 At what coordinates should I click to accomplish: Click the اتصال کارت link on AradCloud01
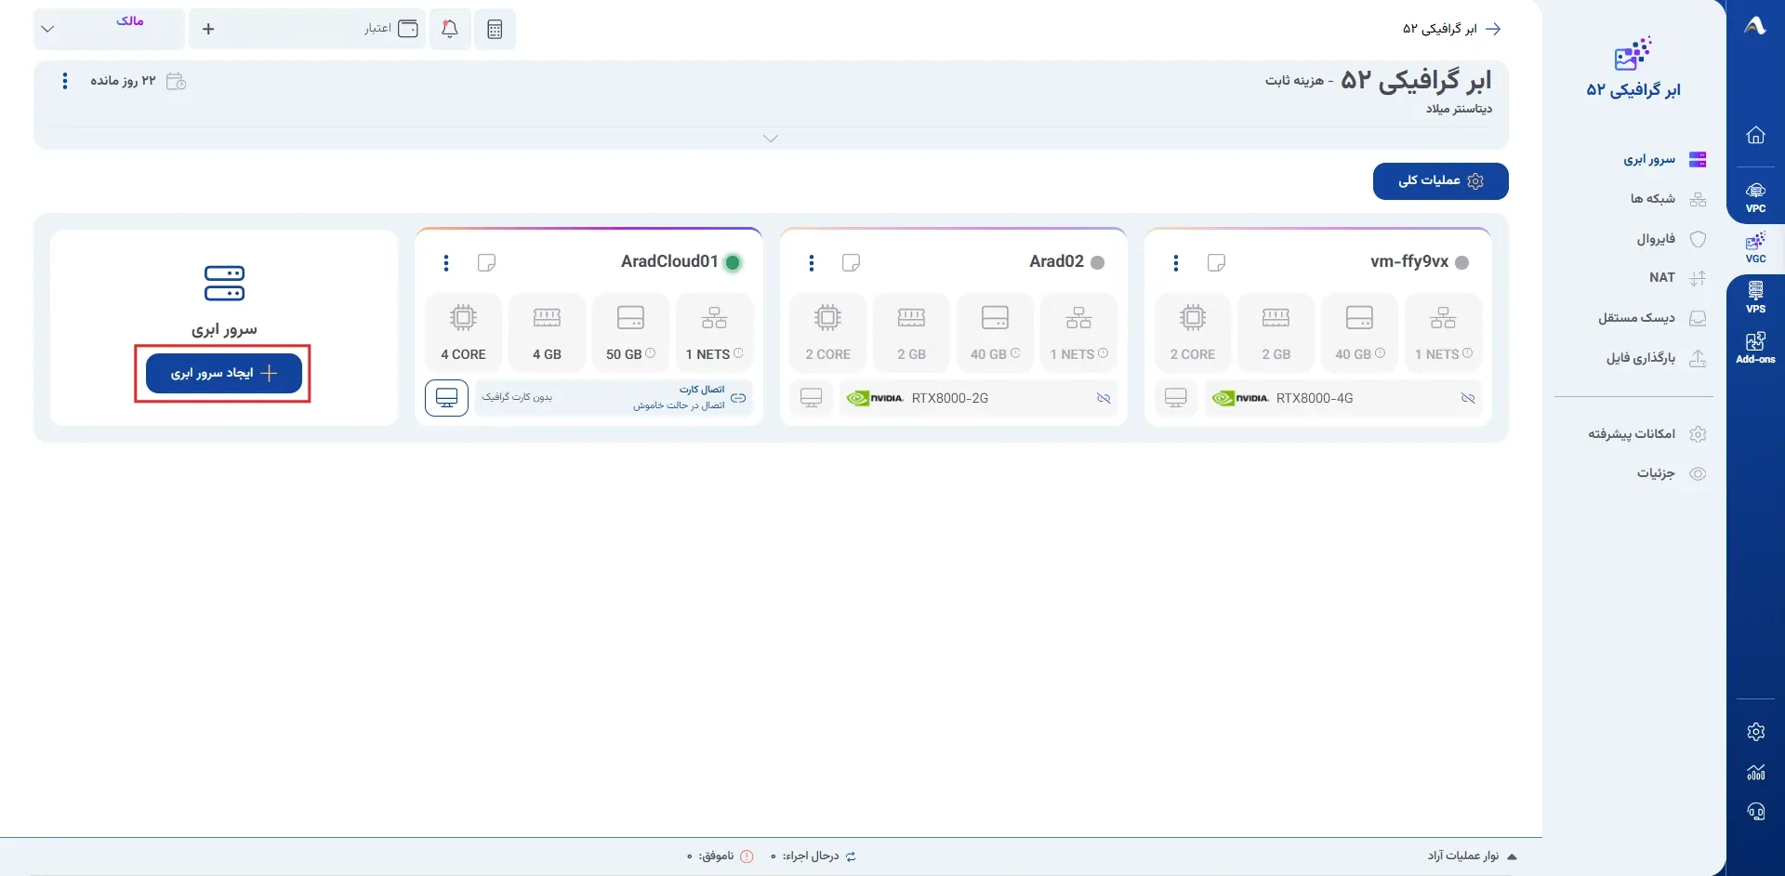[702, 390]
